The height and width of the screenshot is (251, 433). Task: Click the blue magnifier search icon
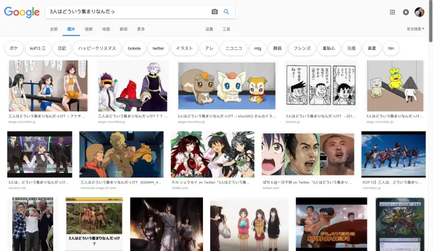[x=226, y=12]
